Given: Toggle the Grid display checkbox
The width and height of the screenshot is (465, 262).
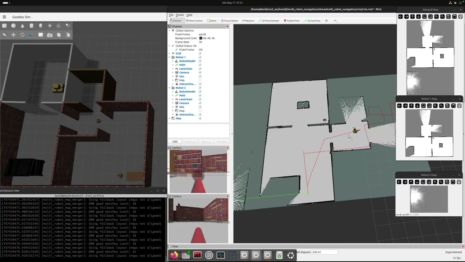Looking at the screenshot, I should click(x=200, y=53).
